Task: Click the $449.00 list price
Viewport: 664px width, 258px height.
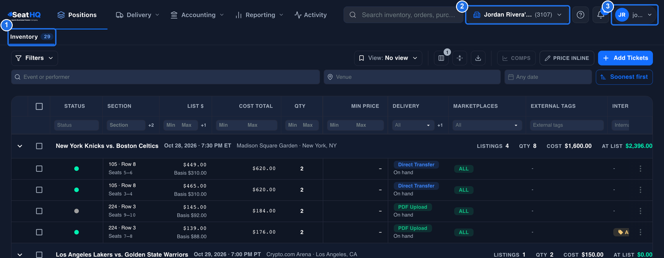Action: [195, 165]
